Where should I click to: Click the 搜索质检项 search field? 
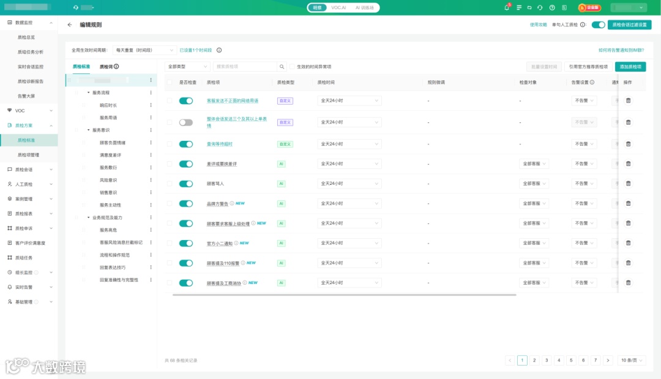pyautogui.click(x=245, y=67)
